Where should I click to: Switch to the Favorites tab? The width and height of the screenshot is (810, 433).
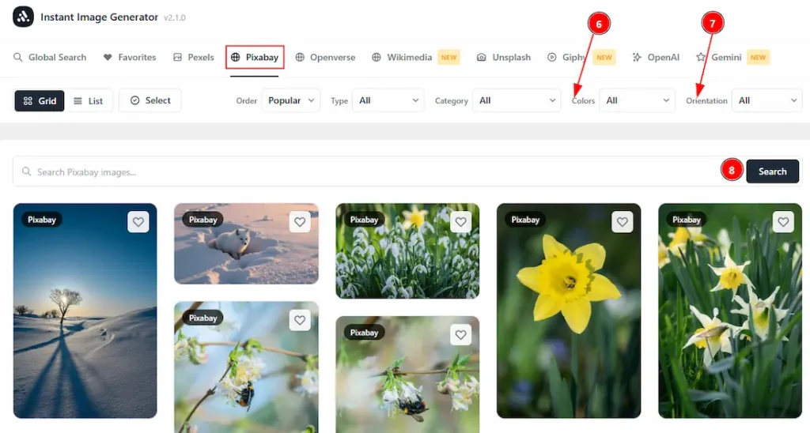point(130,58)
